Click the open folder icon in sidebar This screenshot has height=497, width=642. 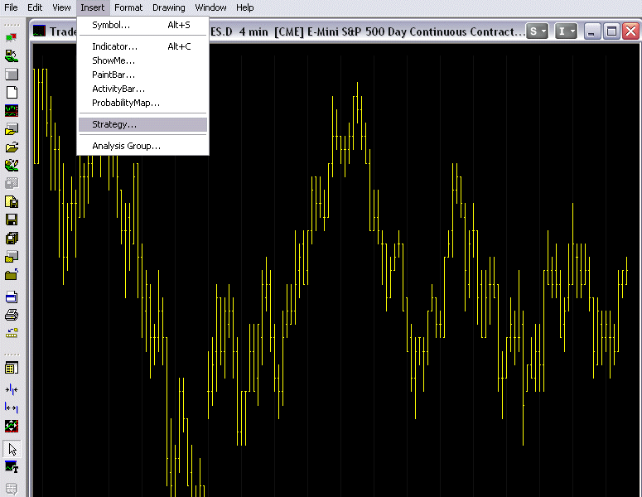pyautogui.click(x=12, y=147)
